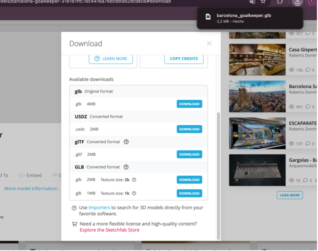Open the help tooltip for 1k texture size
The image size is (318, 251).
click(x=134, y=193)
